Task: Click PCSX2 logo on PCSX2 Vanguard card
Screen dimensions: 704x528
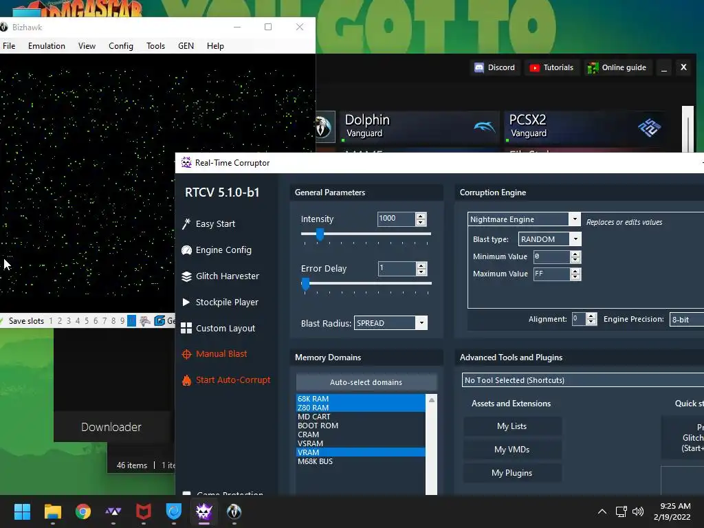Action: (649, 127)
